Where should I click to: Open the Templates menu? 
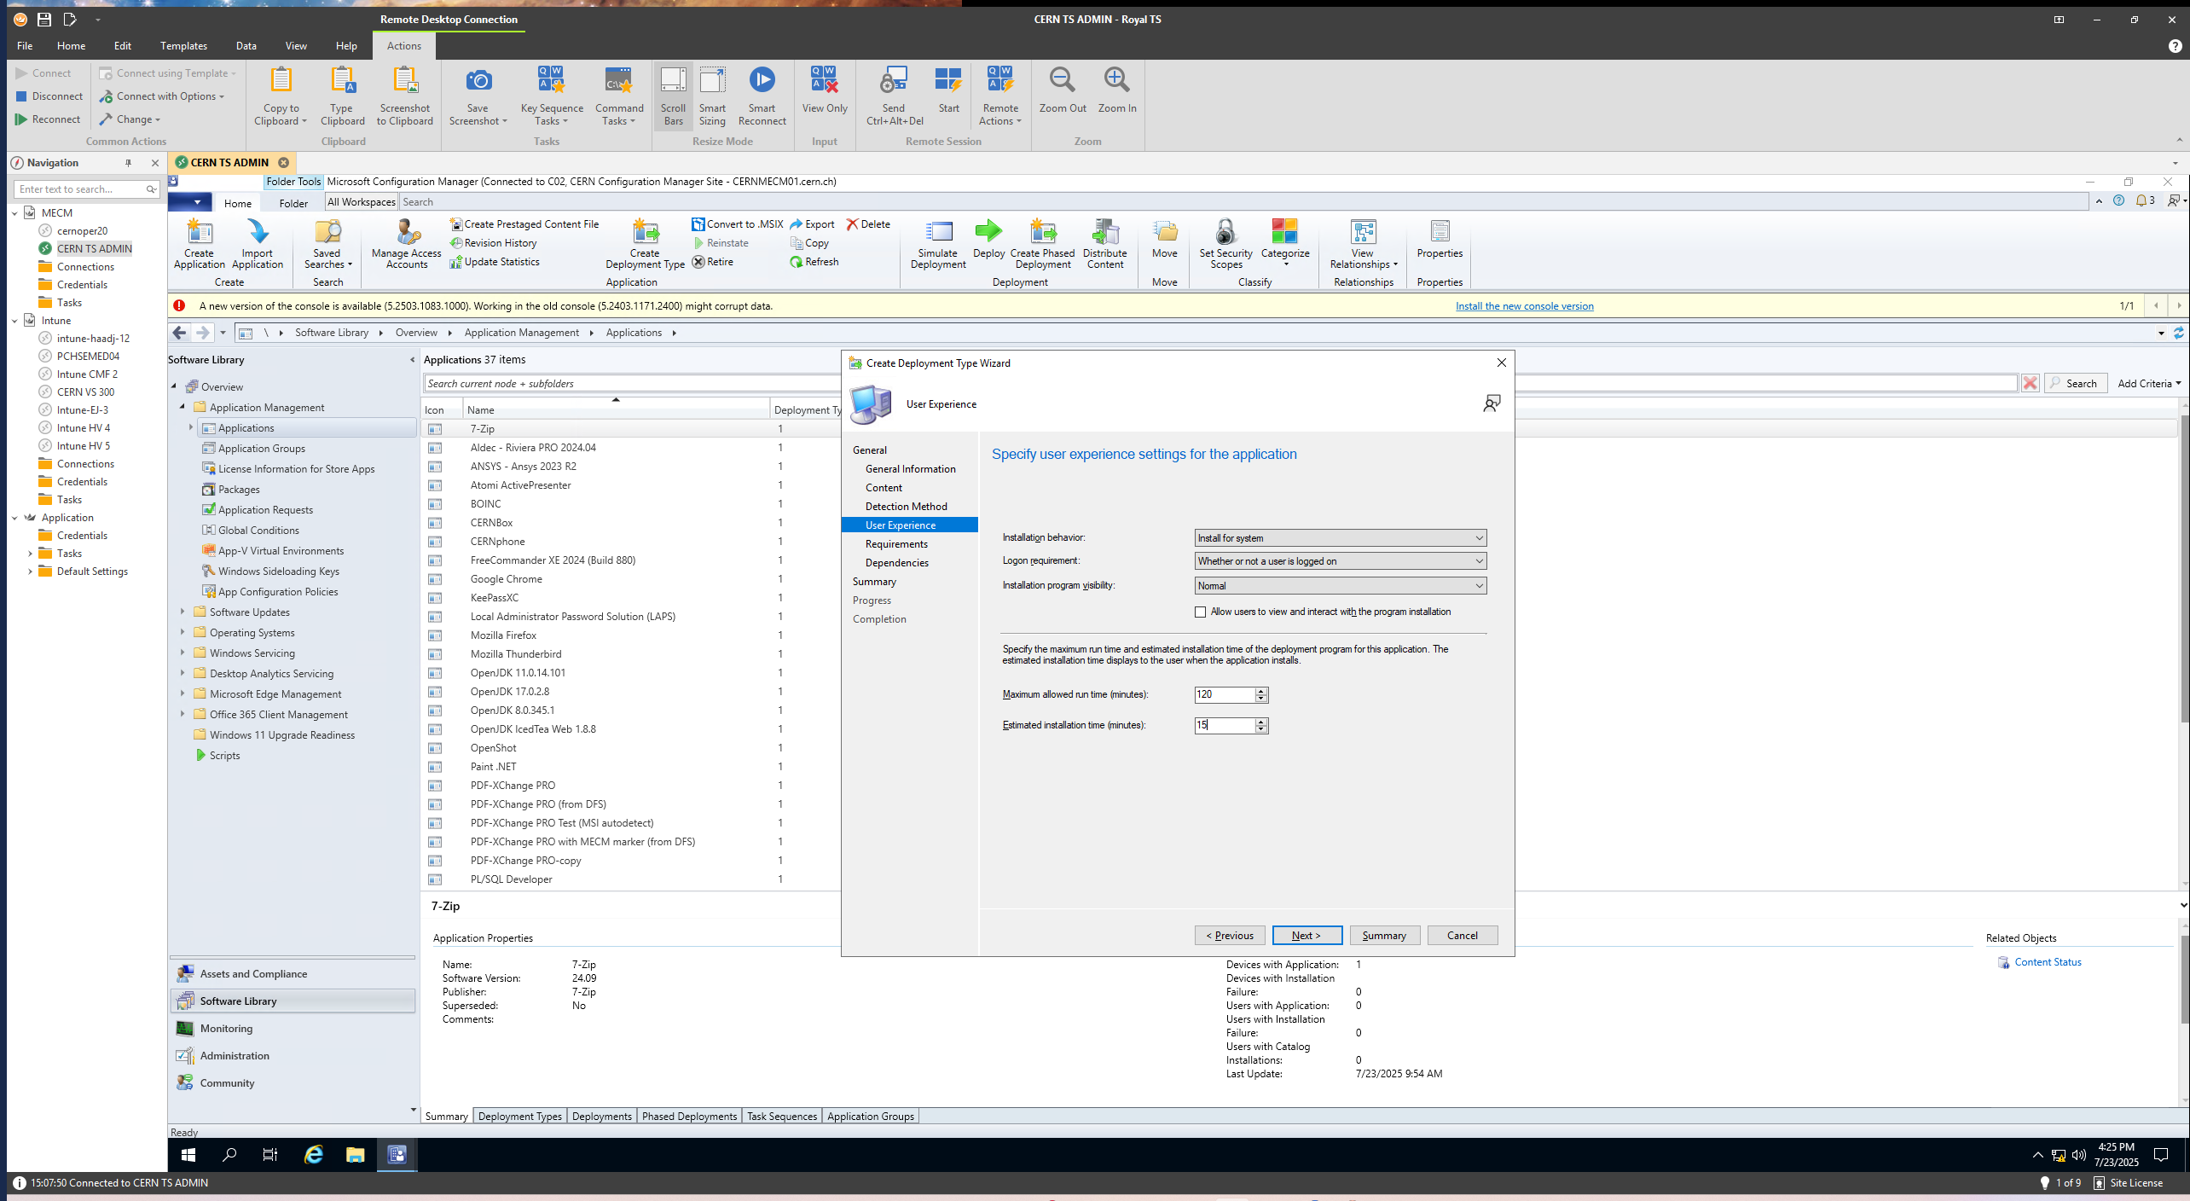[x=183, y=46]
